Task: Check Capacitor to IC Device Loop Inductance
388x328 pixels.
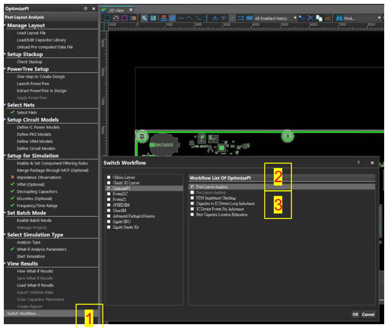Action: coord(192,203)
